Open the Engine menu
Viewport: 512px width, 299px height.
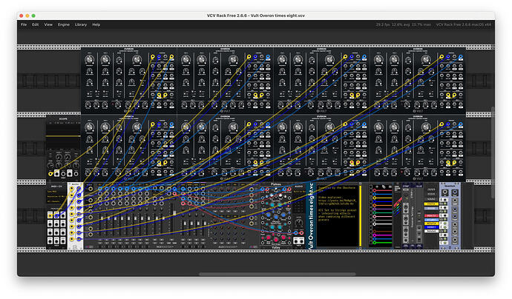(64, 24)
